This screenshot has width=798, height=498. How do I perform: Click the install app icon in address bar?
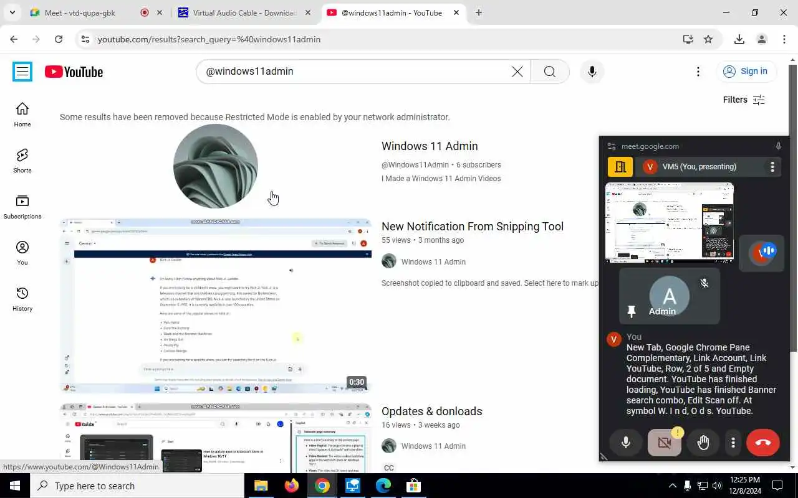pos(688,39)
